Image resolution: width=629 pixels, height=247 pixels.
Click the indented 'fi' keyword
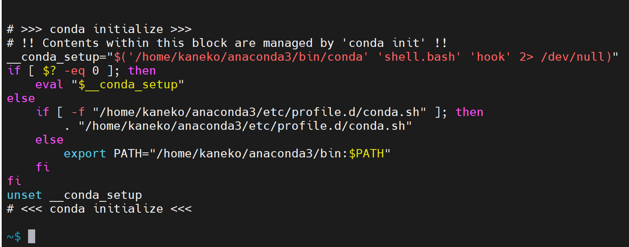point(42,167)
